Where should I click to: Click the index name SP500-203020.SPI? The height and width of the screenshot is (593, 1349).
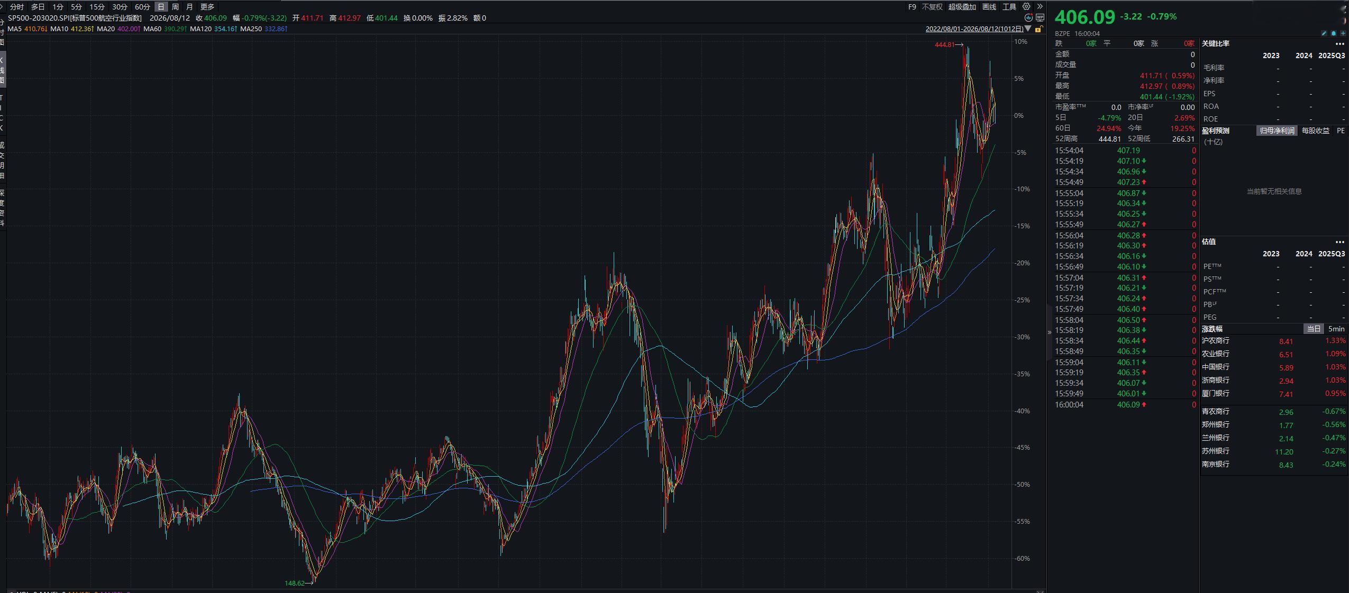tap(38, 18)
